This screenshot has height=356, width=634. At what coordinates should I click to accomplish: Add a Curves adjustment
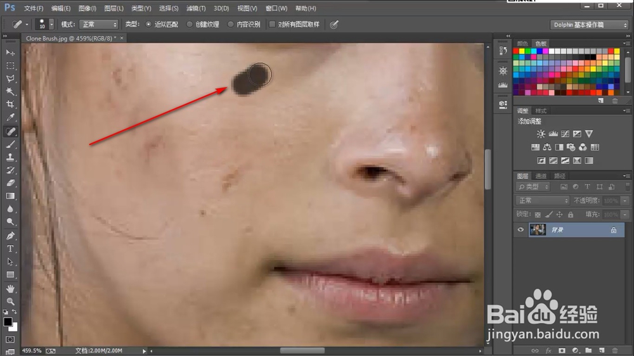[566, 134]
